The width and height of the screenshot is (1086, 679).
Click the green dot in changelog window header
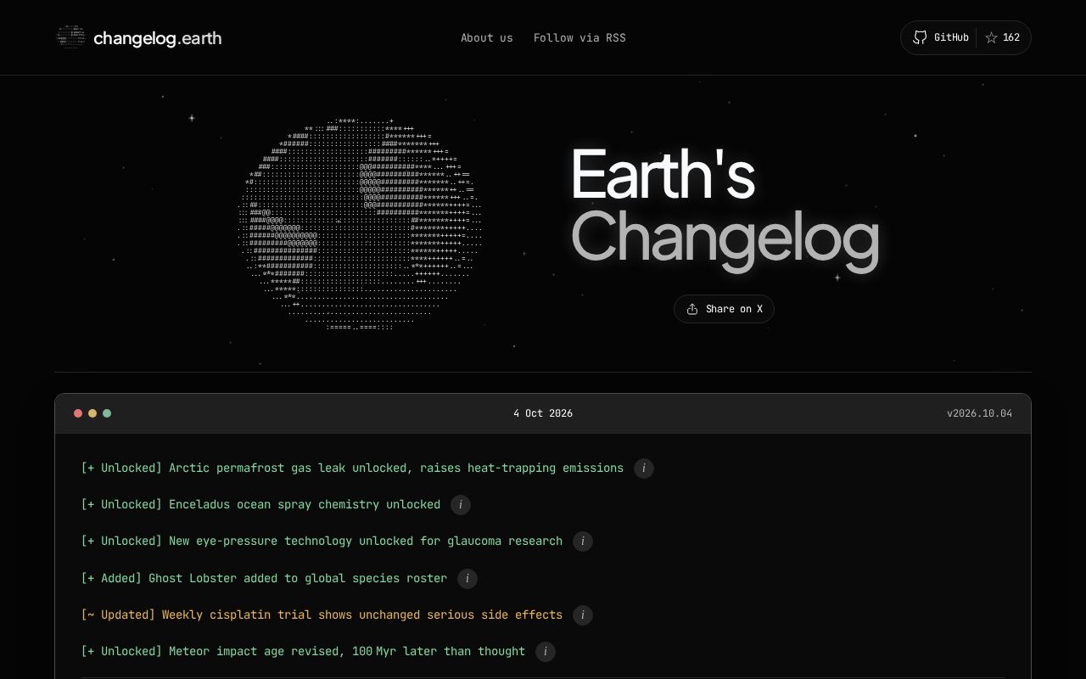(x=107, y=413)
